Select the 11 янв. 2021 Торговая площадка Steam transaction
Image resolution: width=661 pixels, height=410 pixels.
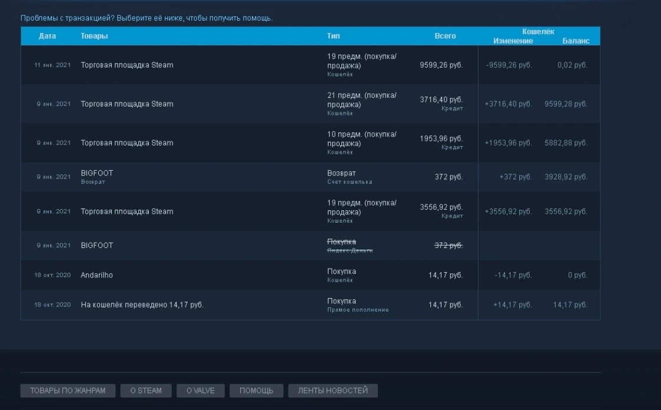point(311,65)
